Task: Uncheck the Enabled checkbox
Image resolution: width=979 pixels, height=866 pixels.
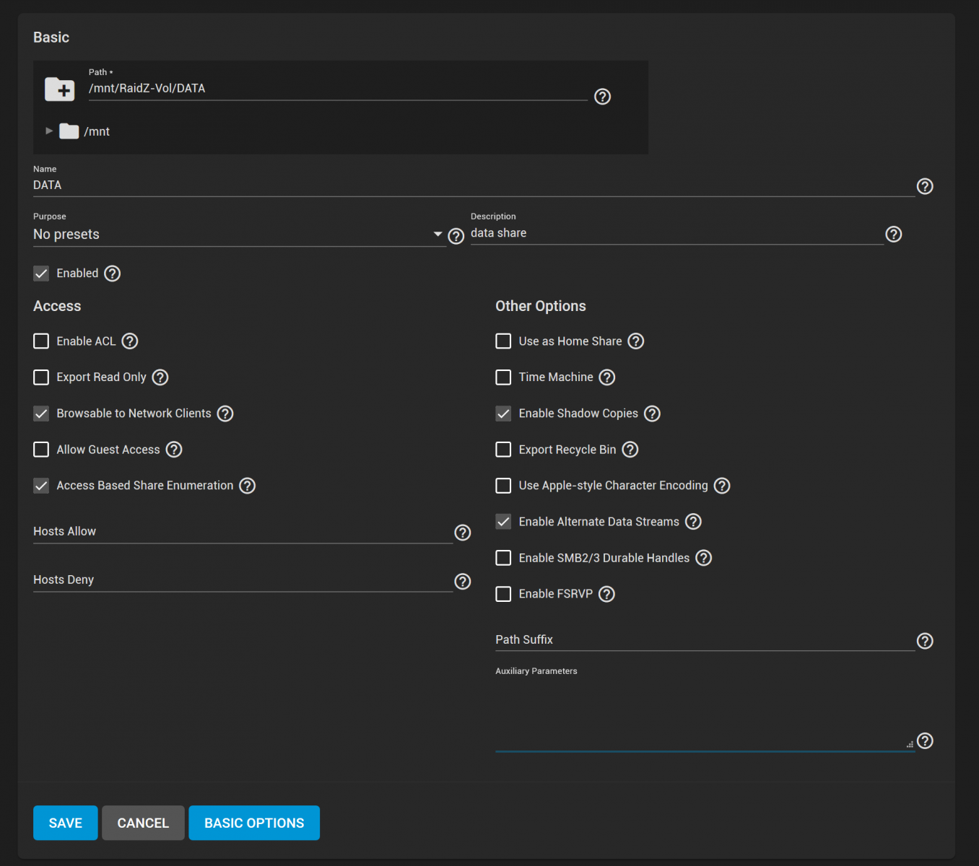Action: (x=41, y=274)
